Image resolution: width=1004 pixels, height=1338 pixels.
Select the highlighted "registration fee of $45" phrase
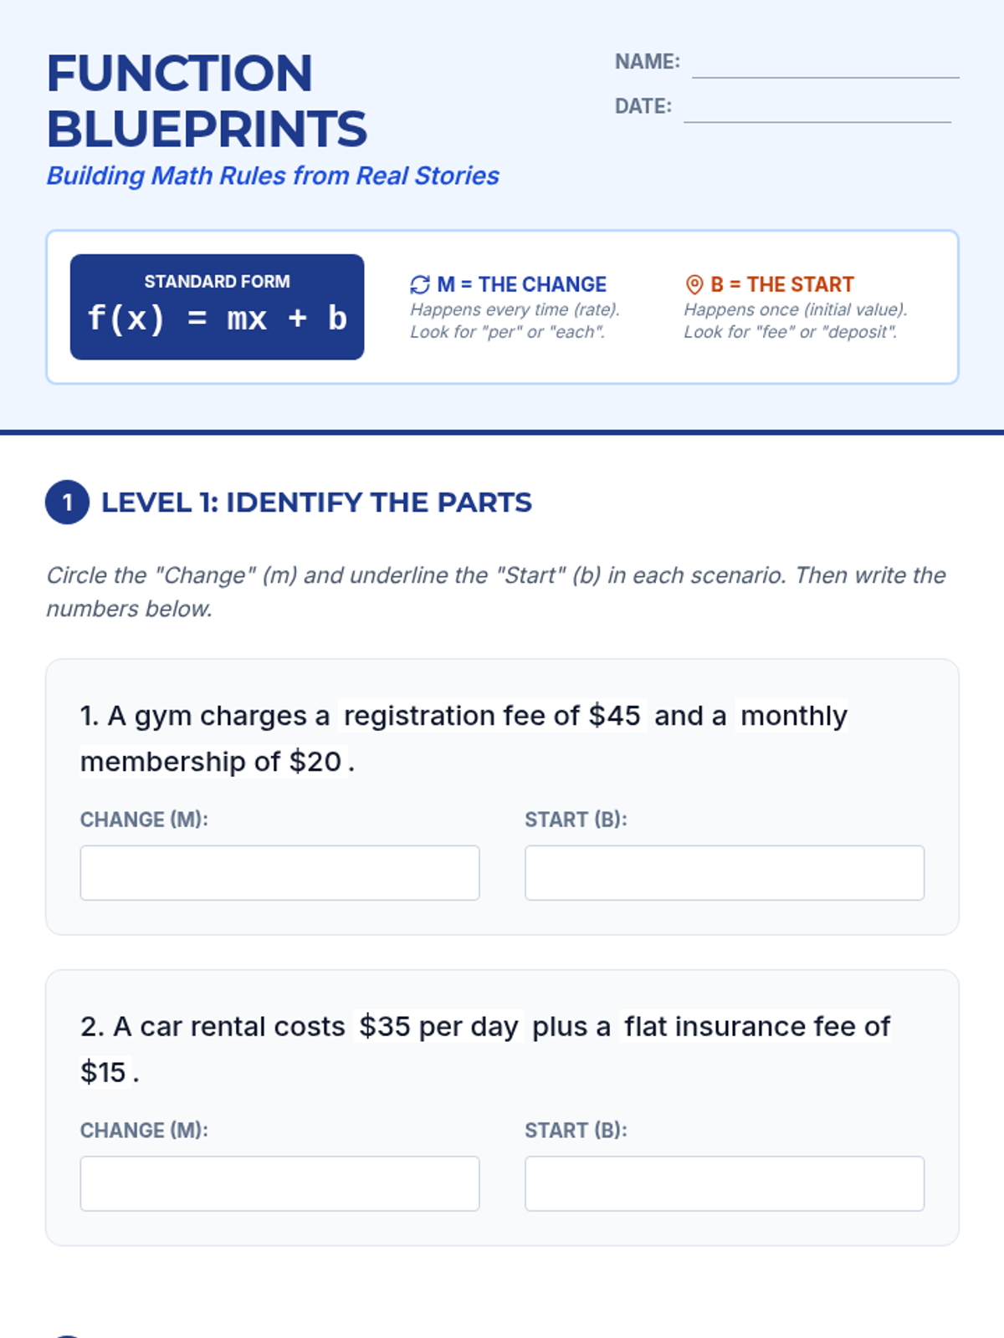[x=492, y=716]
